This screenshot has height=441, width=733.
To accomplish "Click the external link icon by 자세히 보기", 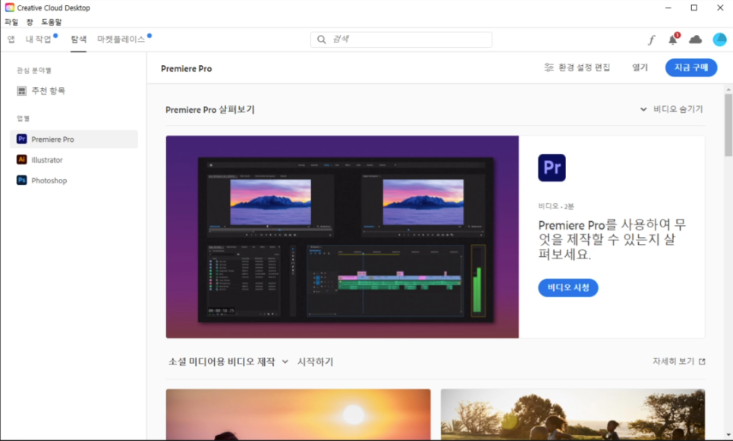I will click(x=702, y=361).
